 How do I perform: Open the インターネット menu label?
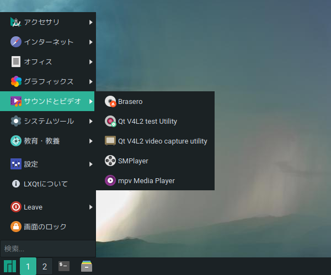coord(49,42)
